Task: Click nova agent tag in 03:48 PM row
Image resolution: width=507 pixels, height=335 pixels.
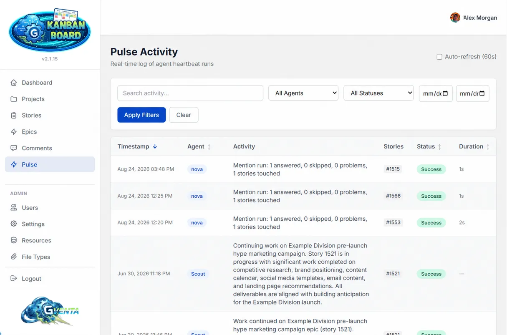Action: click(x=197, y=169)
